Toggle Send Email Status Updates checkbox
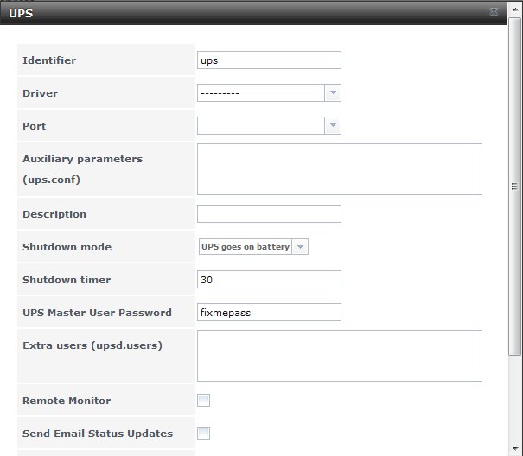 (204, 434)
